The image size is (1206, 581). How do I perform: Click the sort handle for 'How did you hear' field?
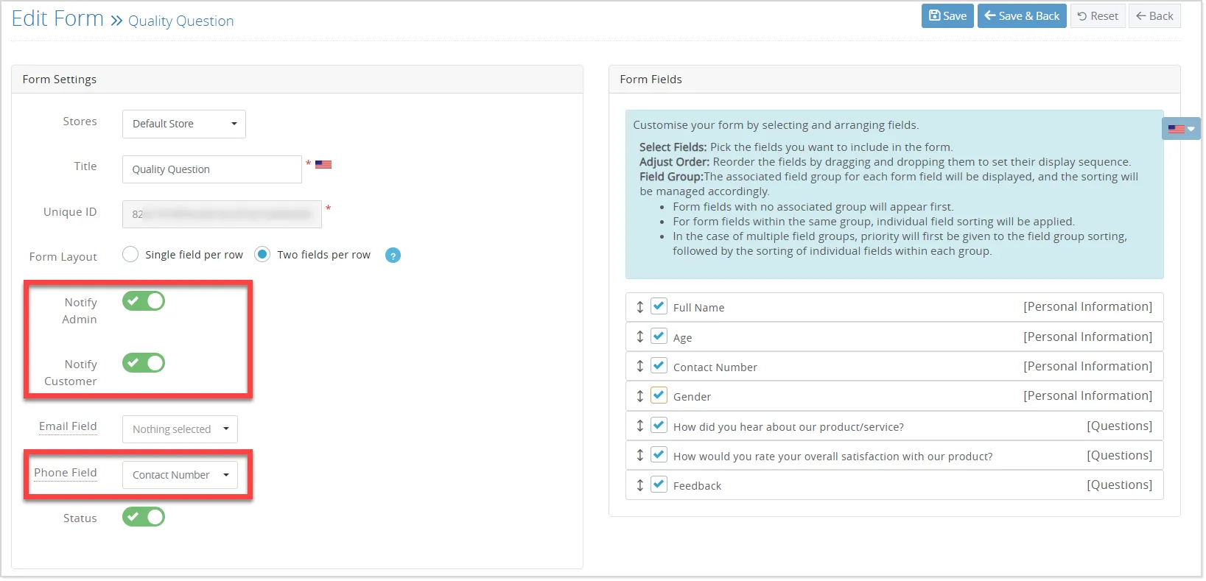(640, 426)
